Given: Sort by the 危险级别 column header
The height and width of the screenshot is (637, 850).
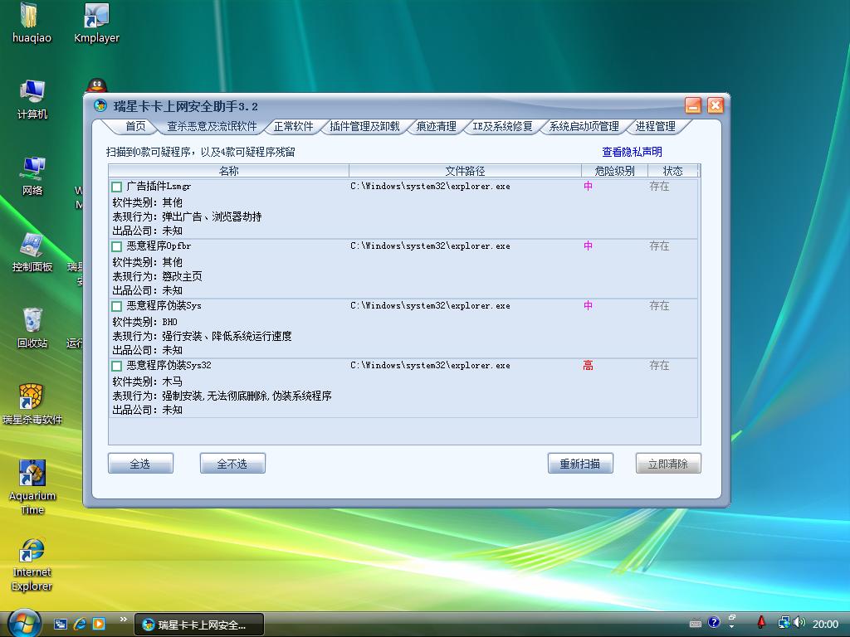Looking at the screenshot, I should point(615,171).
